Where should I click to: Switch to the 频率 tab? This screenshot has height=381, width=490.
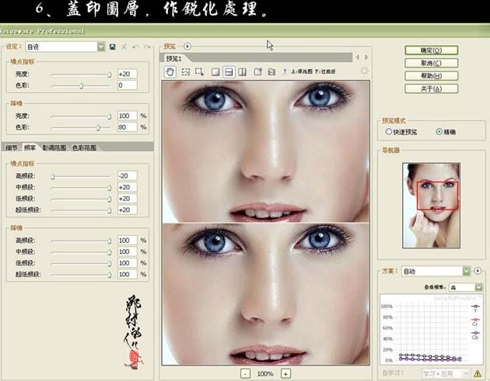pos(30,147)
